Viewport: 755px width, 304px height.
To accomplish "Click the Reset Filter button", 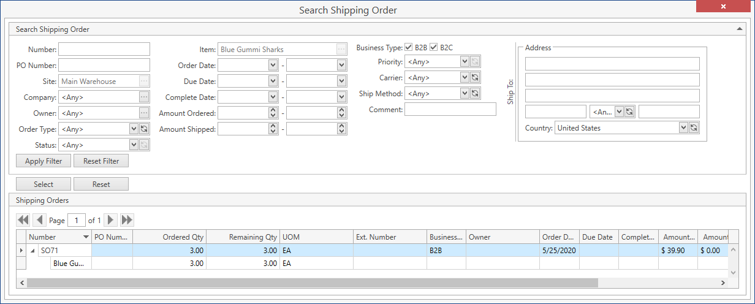I will tap(101, 161).
